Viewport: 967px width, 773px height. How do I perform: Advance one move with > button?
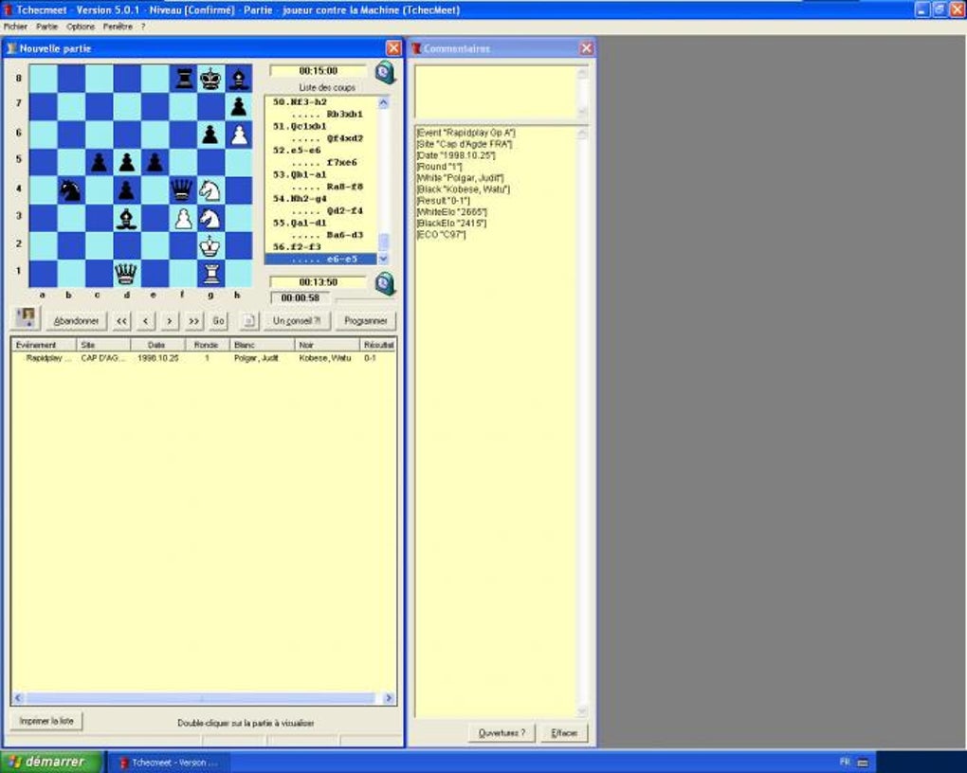pos(170,321)
